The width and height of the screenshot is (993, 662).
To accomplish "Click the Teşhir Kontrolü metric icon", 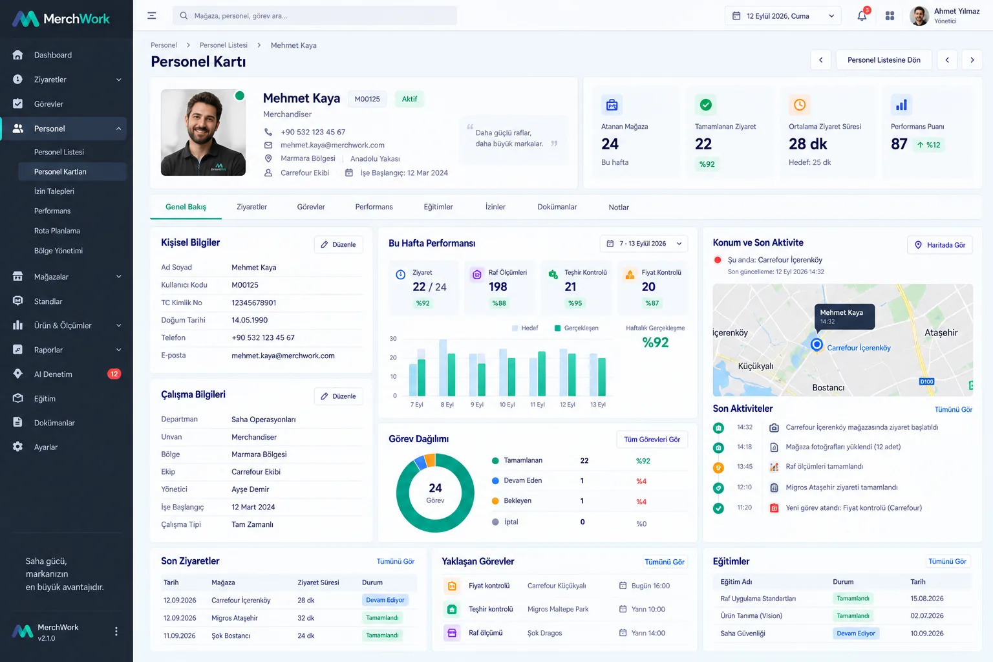I will (553, 275).
